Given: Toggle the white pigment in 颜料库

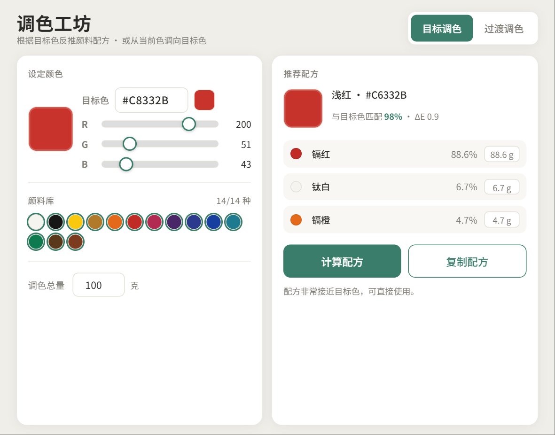Looking at the screenshot, I should [x=36, y=222].
